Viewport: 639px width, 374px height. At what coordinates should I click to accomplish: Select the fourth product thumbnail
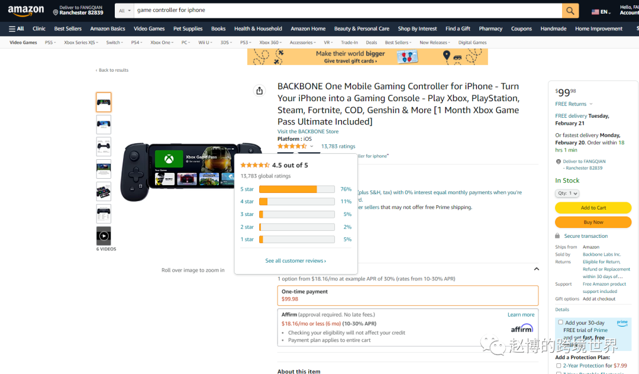(104, 169)
